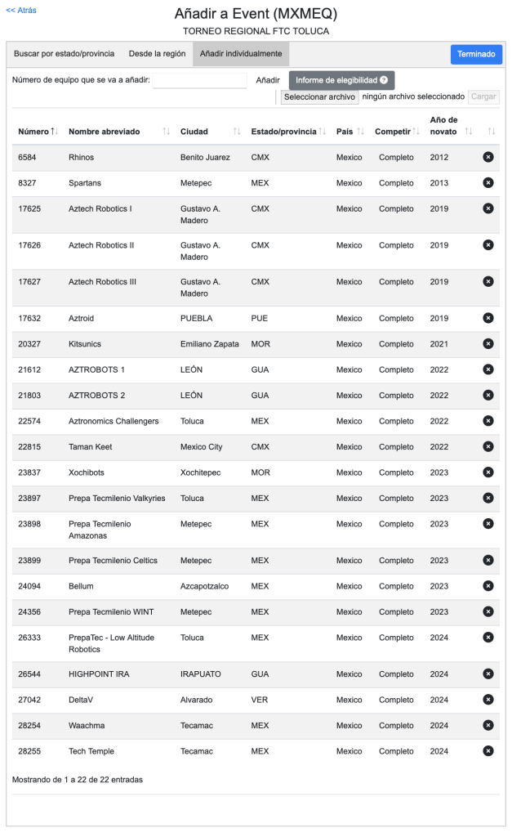This screenshot has height=837, width=512.
Task: Remove DeltaV team from the list
Action: pyautogui.click(x=488, y=699)
